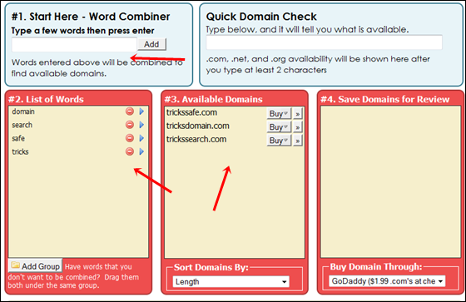Open the Buy Domain Through GoDaddy dropdown
This screenshot has width=466, height=302.
click(387, 281)
